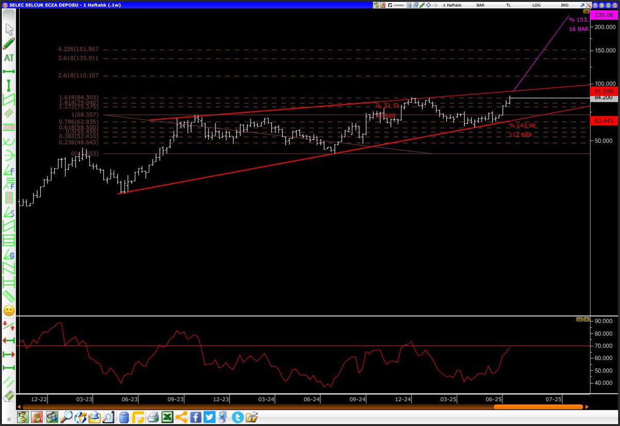
Task: Click the % 142.96 channel label
Action: point(522,126)
